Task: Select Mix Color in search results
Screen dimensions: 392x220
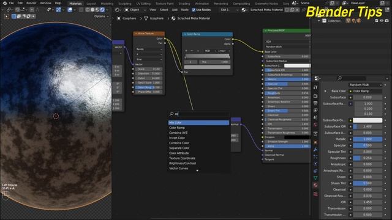Action: (198, 123)
